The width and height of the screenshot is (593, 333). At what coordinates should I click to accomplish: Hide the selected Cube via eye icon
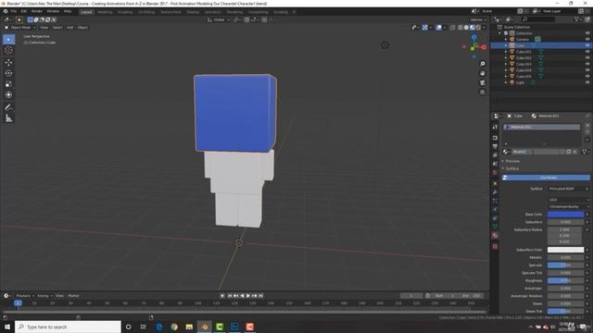(587, 45)
